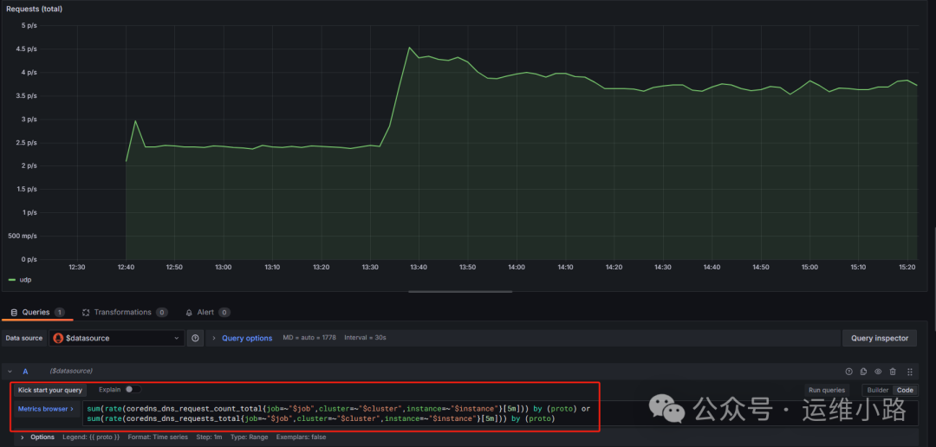The height and width of the screenshot is (447, 936).
Task: Open the Query inspector
Action: 879,338
